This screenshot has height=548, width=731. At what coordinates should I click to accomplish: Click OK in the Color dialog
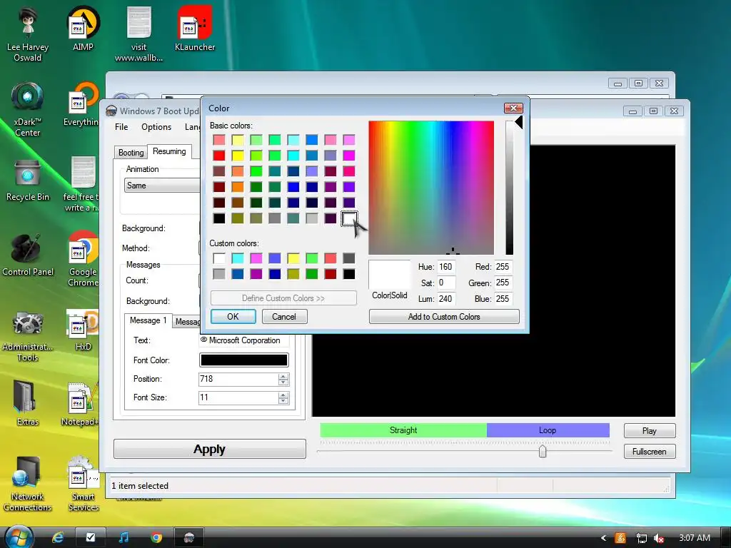click(x=233, y=316)
